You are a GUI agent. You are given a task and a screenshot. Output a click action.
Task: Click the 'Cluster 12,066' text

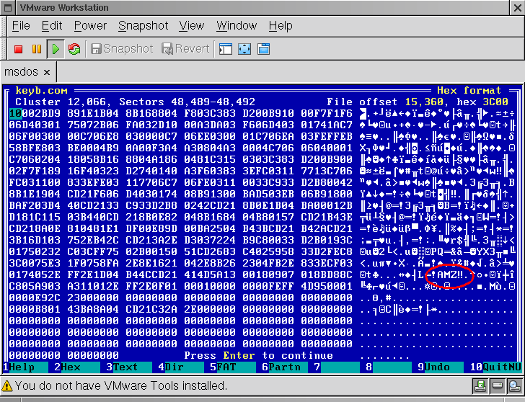point(61,102)
